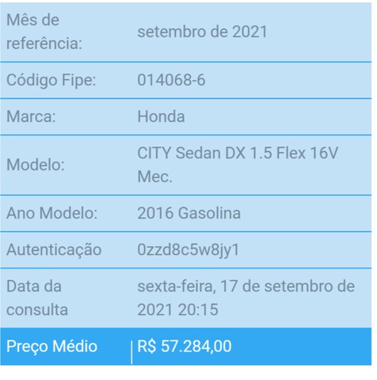Click the 'Ano Modelo:' label

pyautogui.click(x=52, y=213)
